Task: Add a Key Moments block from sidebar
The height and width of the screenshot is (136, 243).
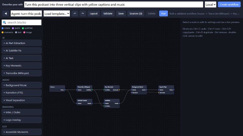Action: pos(22,65)
